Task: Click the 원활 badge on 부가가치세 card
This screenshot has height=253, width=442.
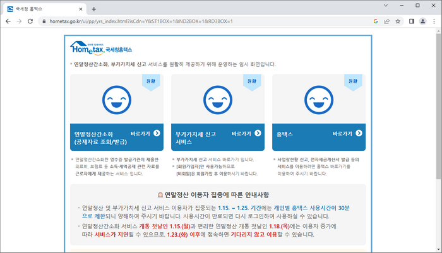Action: 252,81
